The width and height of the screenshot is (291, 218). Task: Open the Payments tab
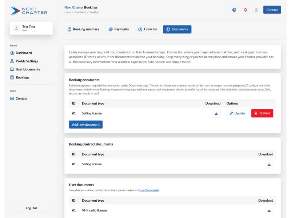click(x=119, y=29)
